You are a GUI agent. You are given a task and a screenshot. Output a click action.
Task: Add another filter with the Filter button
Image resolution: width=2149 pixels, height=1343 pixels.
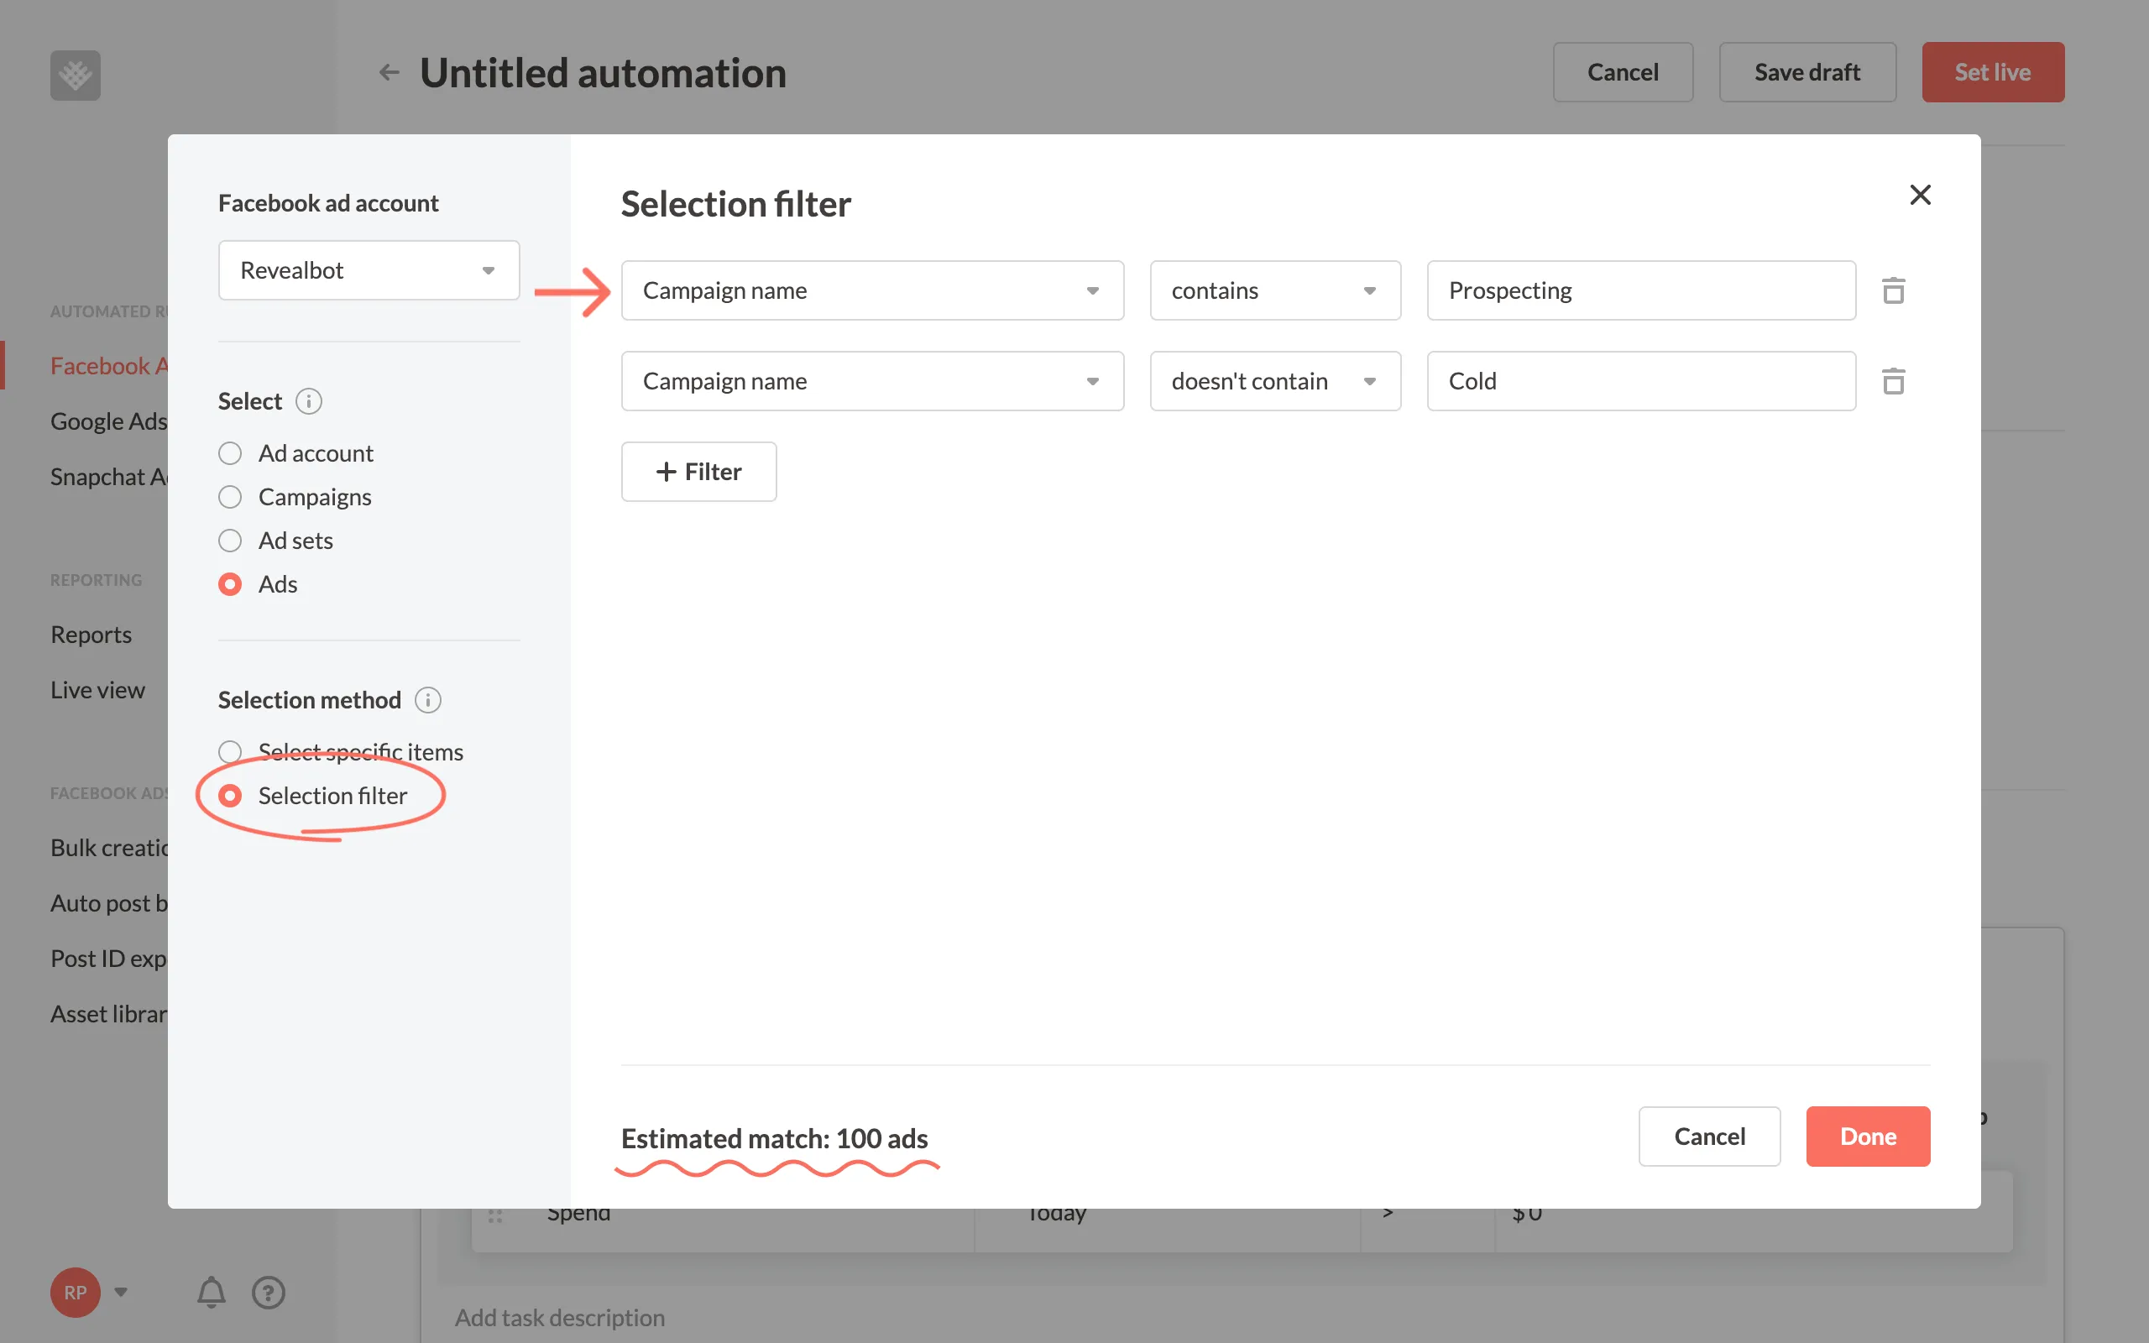click(x=699, y=472)
